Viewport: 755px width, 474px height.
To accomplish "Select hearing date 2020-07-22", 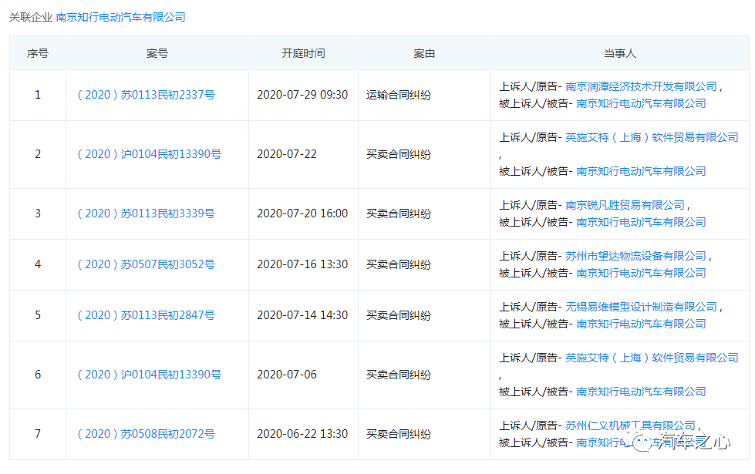I will pyautogui.click(x=287, y=154).
